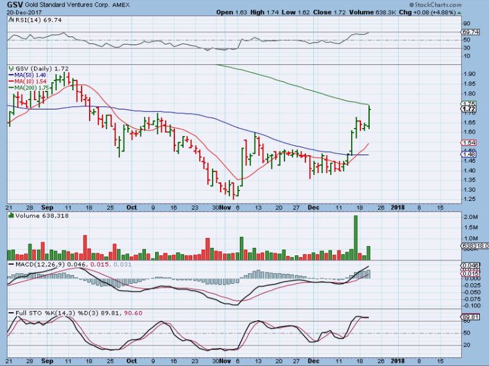This screenshot has height=366, width=489.
Task: Click the green MA(200) legend line
Action: click(11, 88)
